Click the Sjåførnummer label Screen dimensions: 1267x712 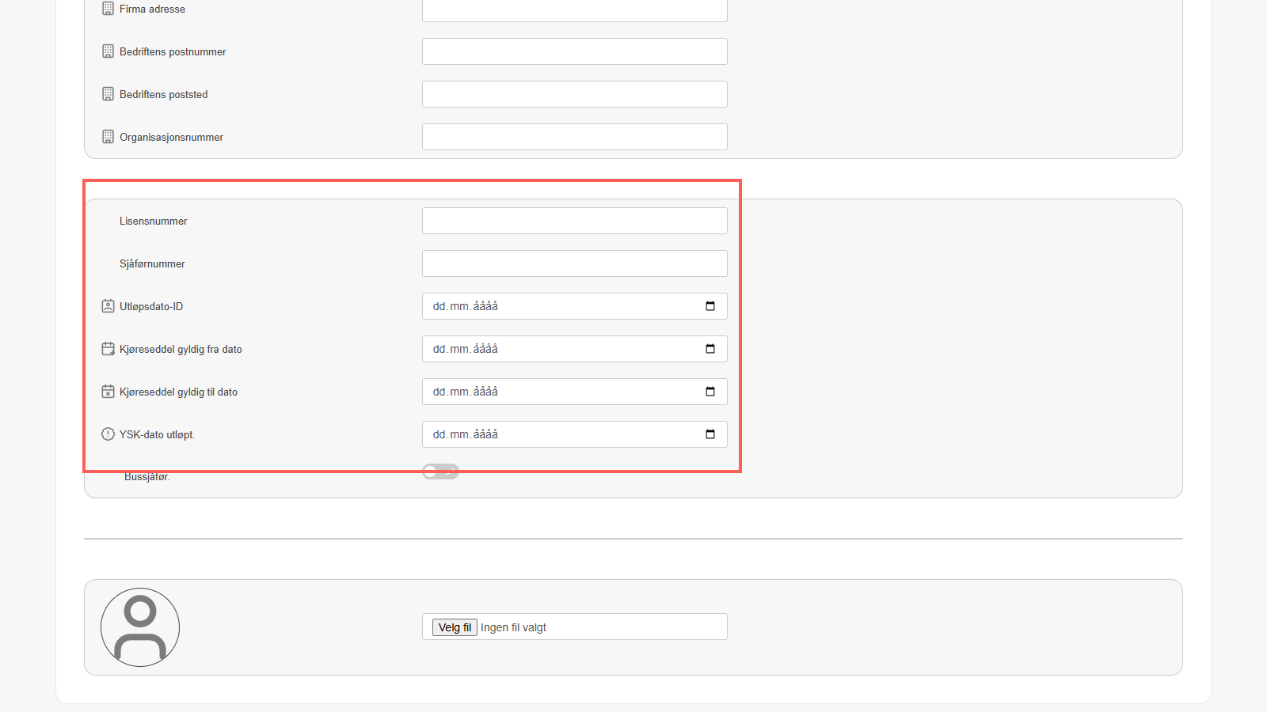pyautogui.click(x=152, y=263)
